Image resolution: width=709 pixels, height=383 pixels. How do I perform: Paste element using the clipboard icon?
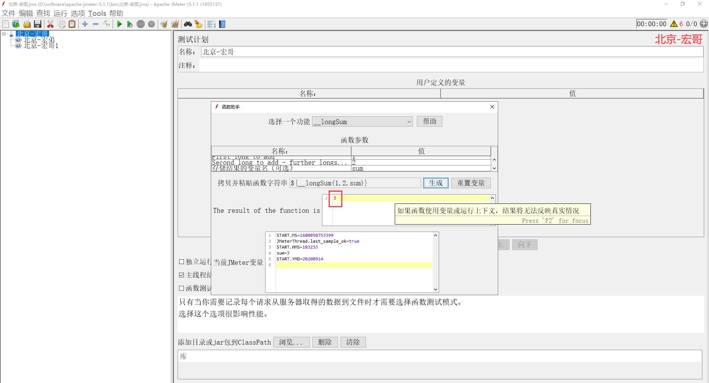pyautogui.click(x=72, y=24)
